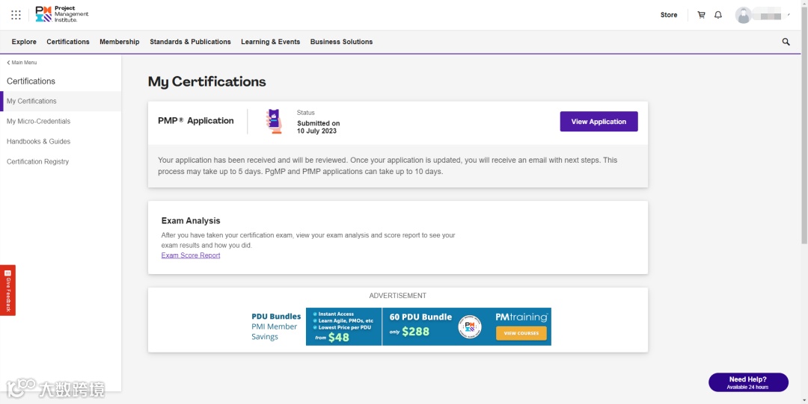Click the Project Management Institute logo
The height and width of the screenshot is (404, 808).
[62, 14]
